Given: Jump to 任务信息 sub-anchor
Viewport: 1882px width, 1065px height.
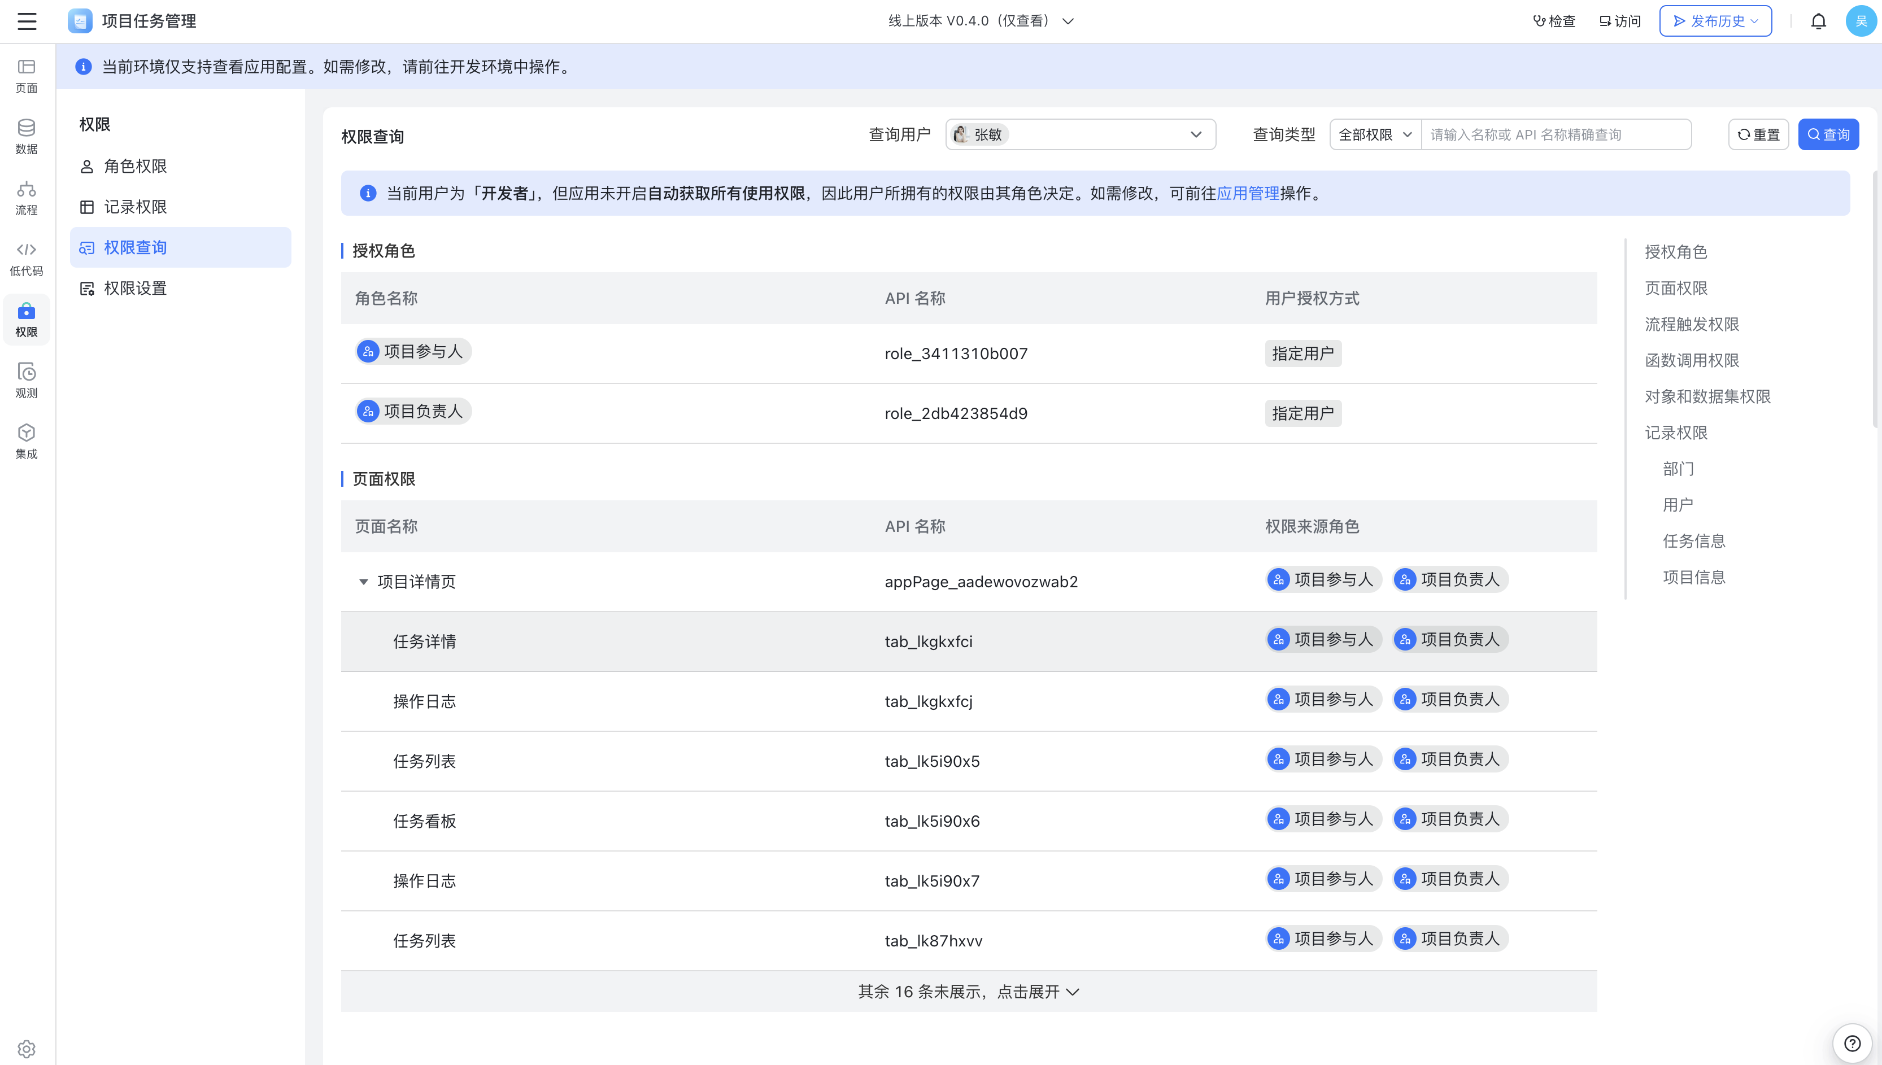Looking at the screenshot, I should pyautogui.click(x=1694, y=542).
